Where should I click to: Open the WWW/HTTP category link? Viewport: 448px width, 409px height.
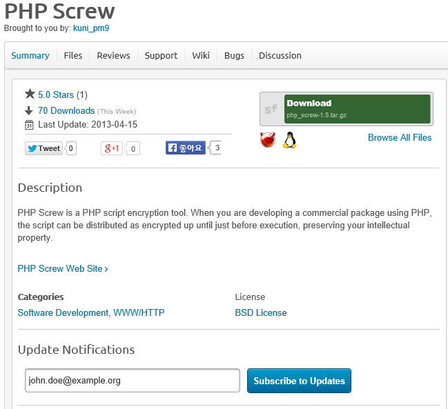(139, 313)
